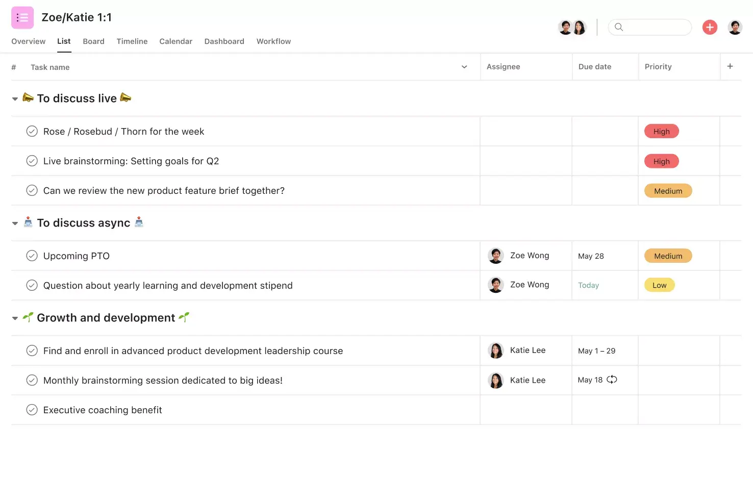The image size is (753, 502).
Task: Complete the Monthly brainstorming session task
Action: (x=32, y=380)
